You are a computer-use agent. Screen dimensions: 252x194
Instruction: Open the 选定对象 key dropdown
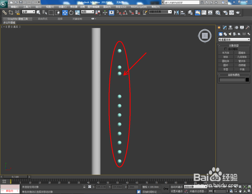pos(195,187)
